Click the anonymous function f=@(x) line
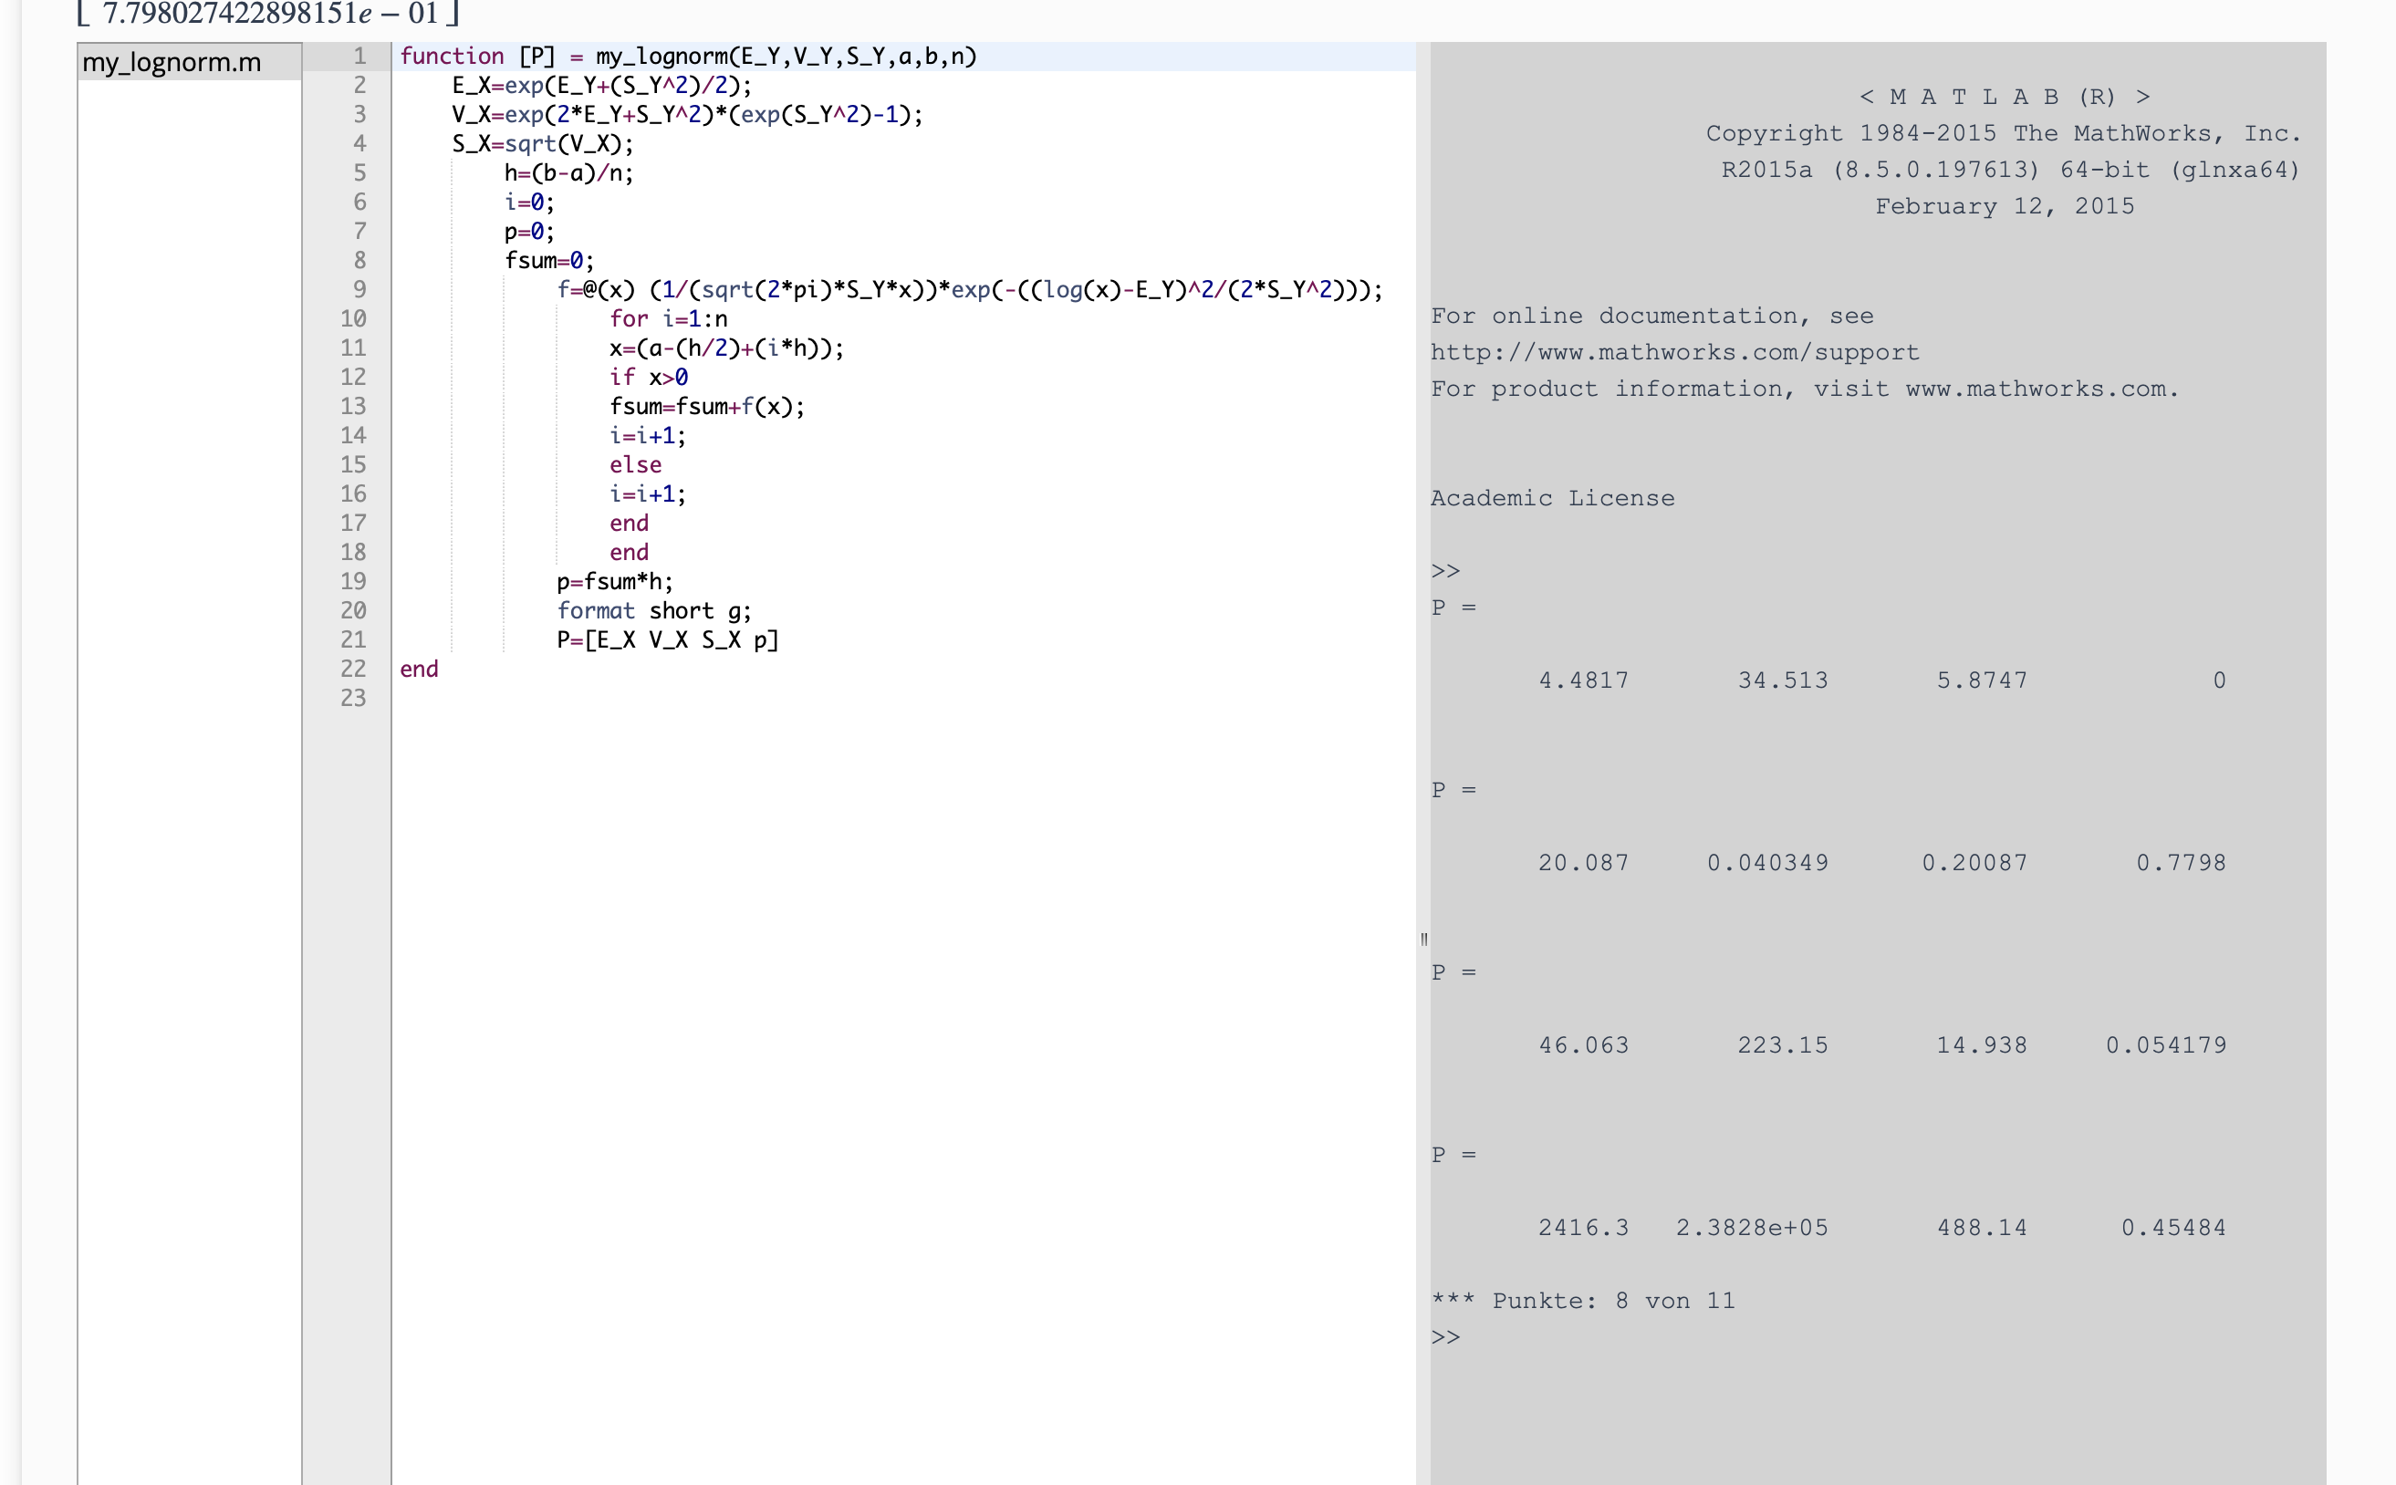This screenshot has width=2396, height=1485. [969, 290]
